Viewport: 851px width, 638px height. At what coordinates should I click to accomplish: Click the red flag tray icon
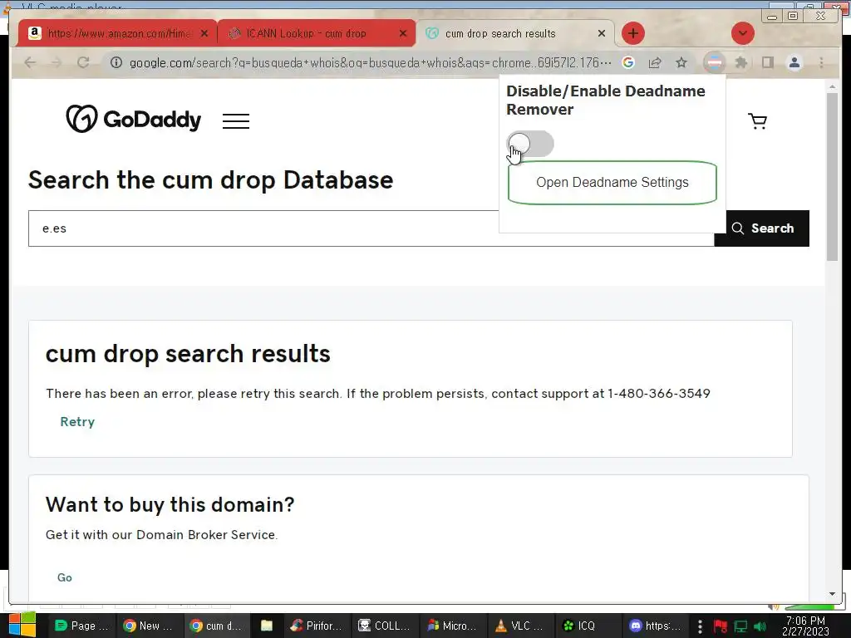(x=721, y=626)
